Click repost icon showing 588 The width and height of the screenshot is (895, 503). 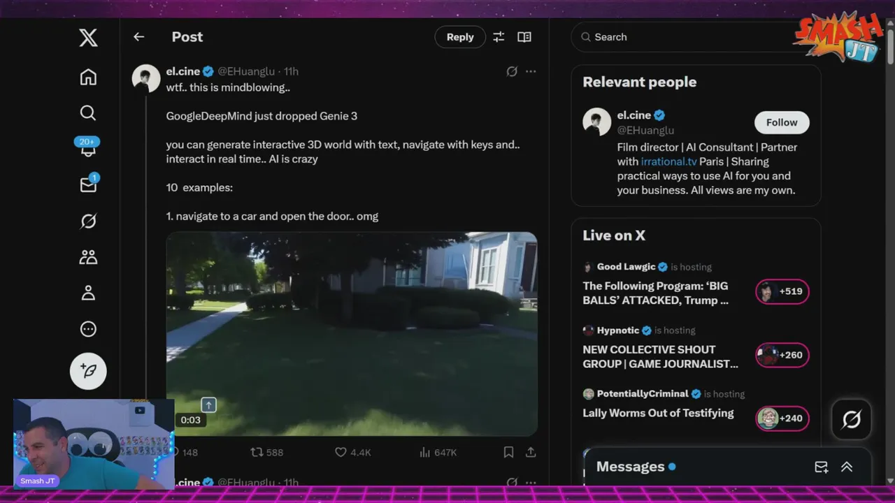(267, 453)
